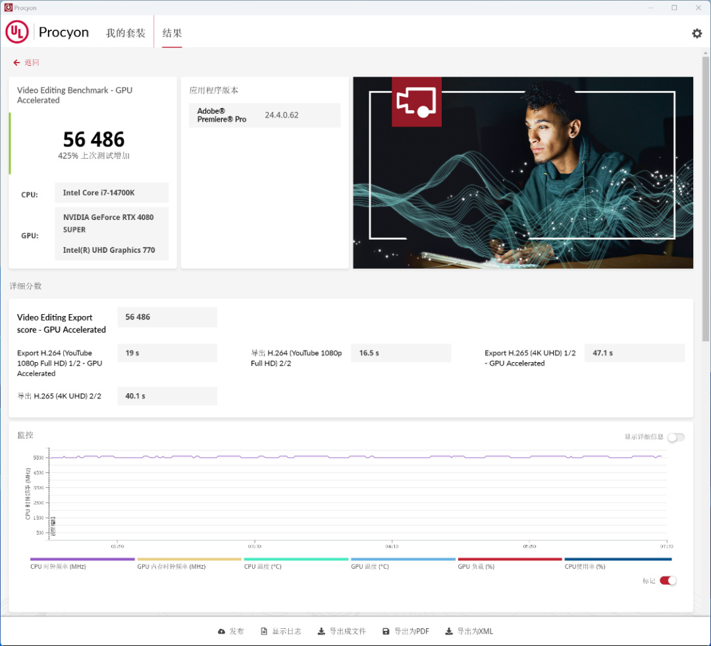Click the 导出成文件 download icon
This screenshot has height=646, width=711.
coord(321,632)
